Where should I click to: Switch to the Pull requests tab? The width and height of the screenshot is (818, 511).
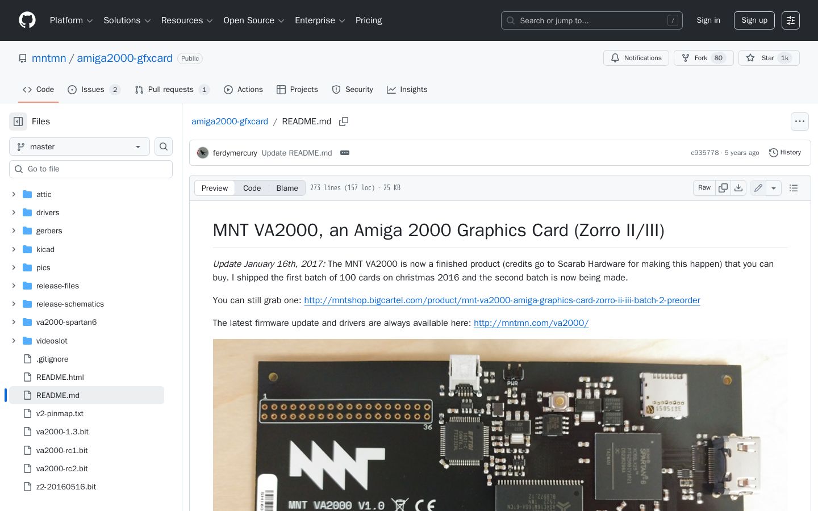172,90
